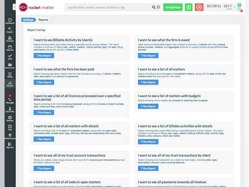Run invoices processed over time period report
249x187 pixels.
44,113
